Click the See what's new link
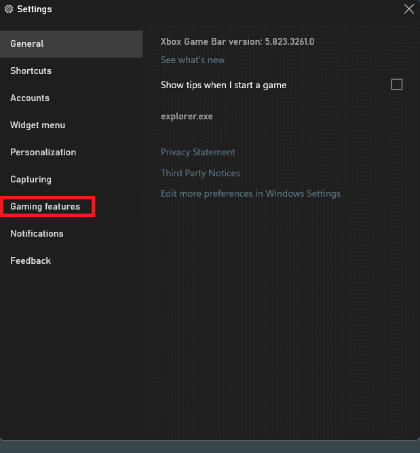 click(193, 60)
